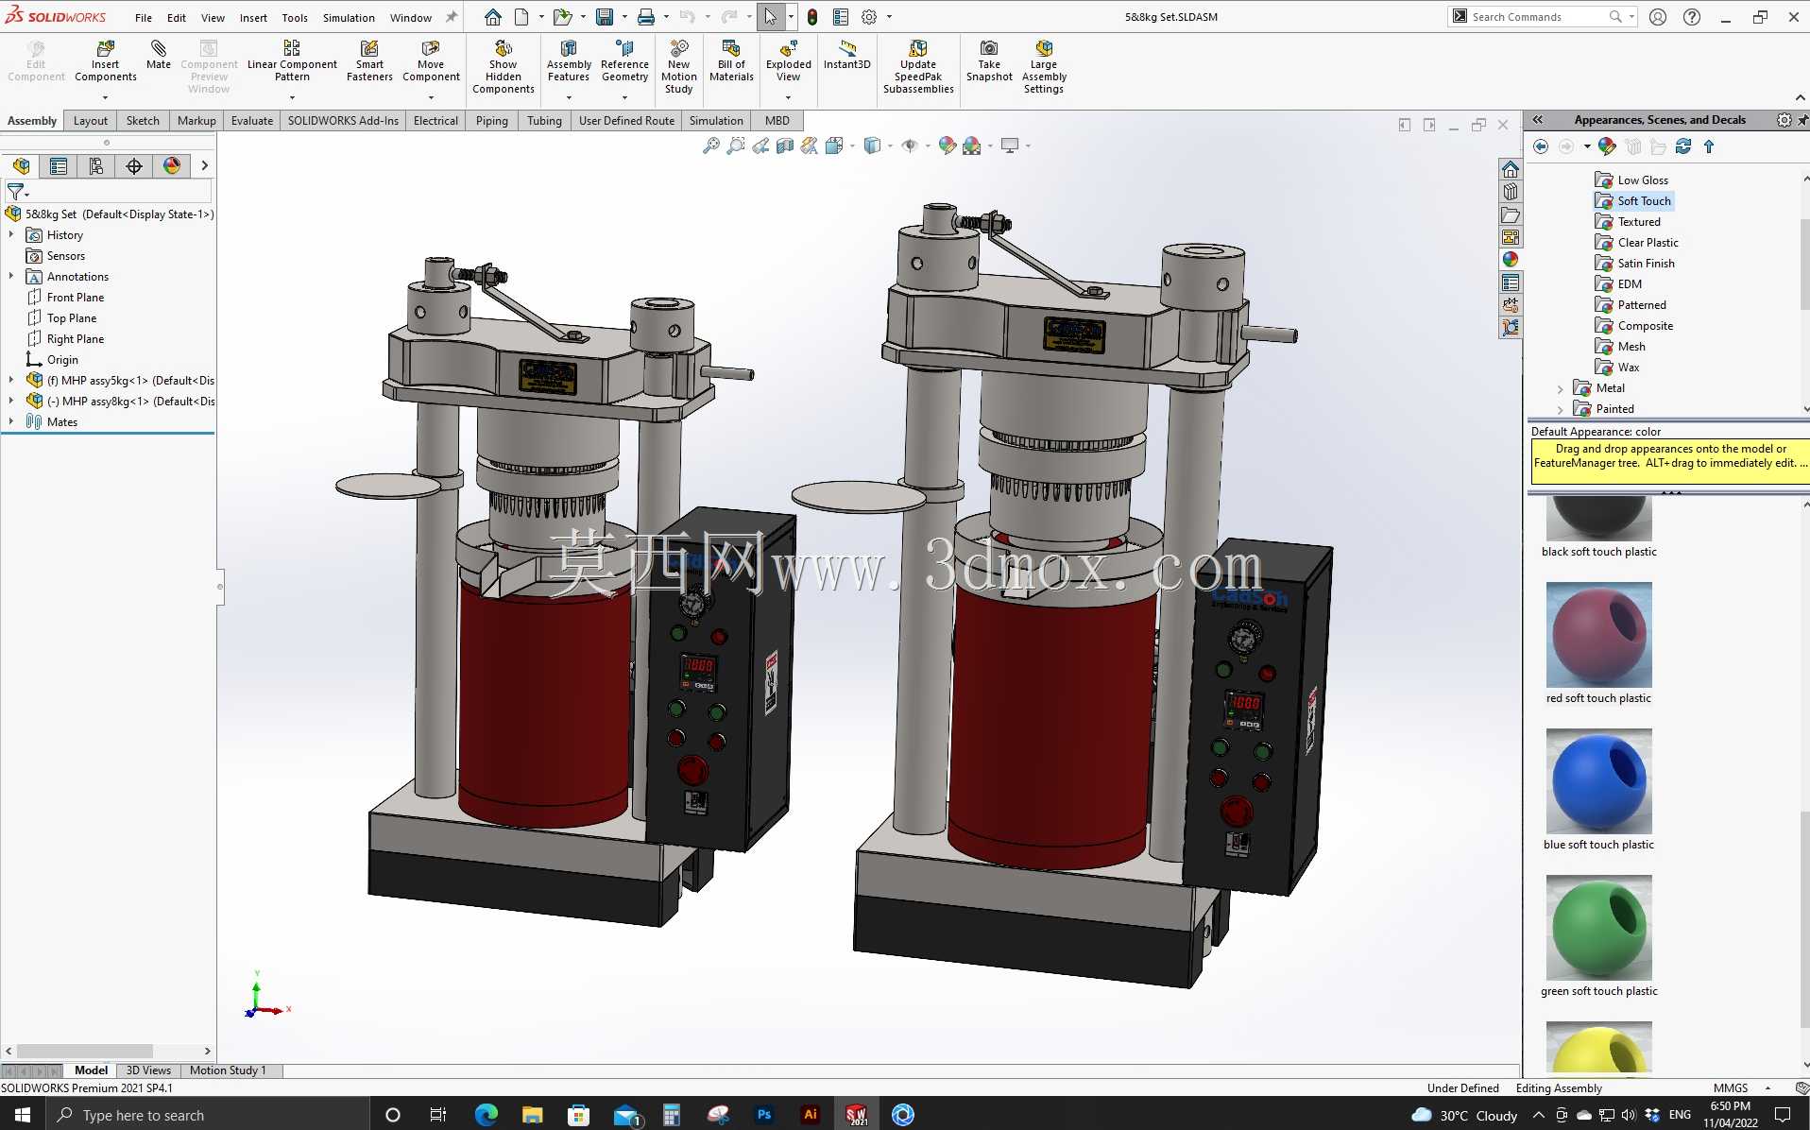This screenshot has width=1810, height=1130.
Task: Open the ConfigurationManager tab
Action: 96,166
